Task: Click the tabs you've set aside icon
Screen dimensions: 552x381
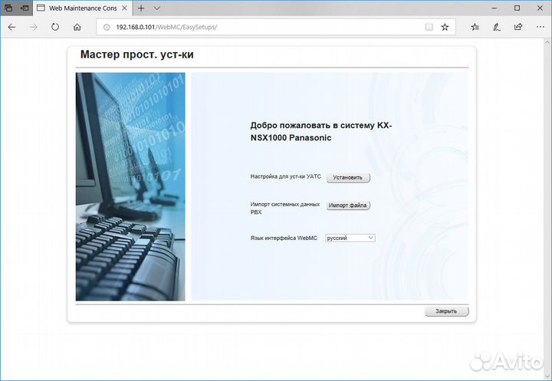Action: pos(8,8)
